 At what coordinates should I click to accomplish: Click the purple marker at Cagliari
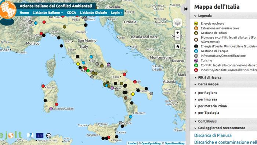pyautogui.click(x=51, y=109)
